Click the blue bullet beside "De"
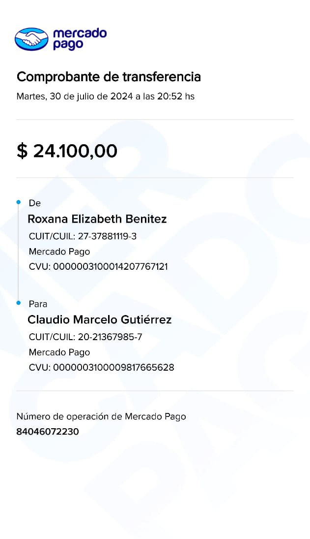310x539 pixels. point(18,202)
